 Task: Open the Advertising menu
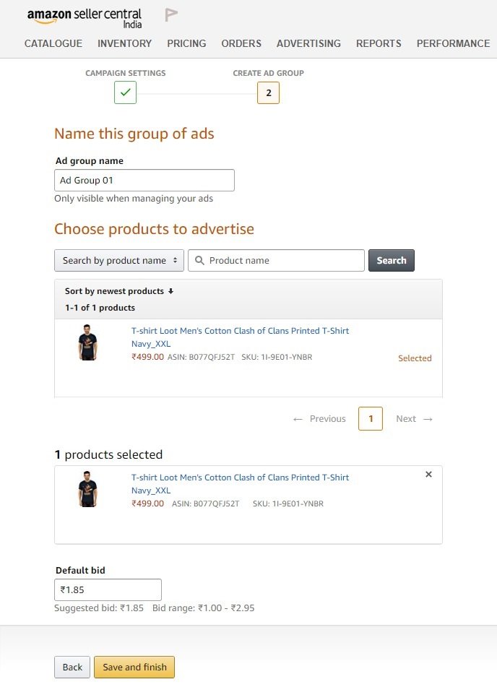coord(308,43)
